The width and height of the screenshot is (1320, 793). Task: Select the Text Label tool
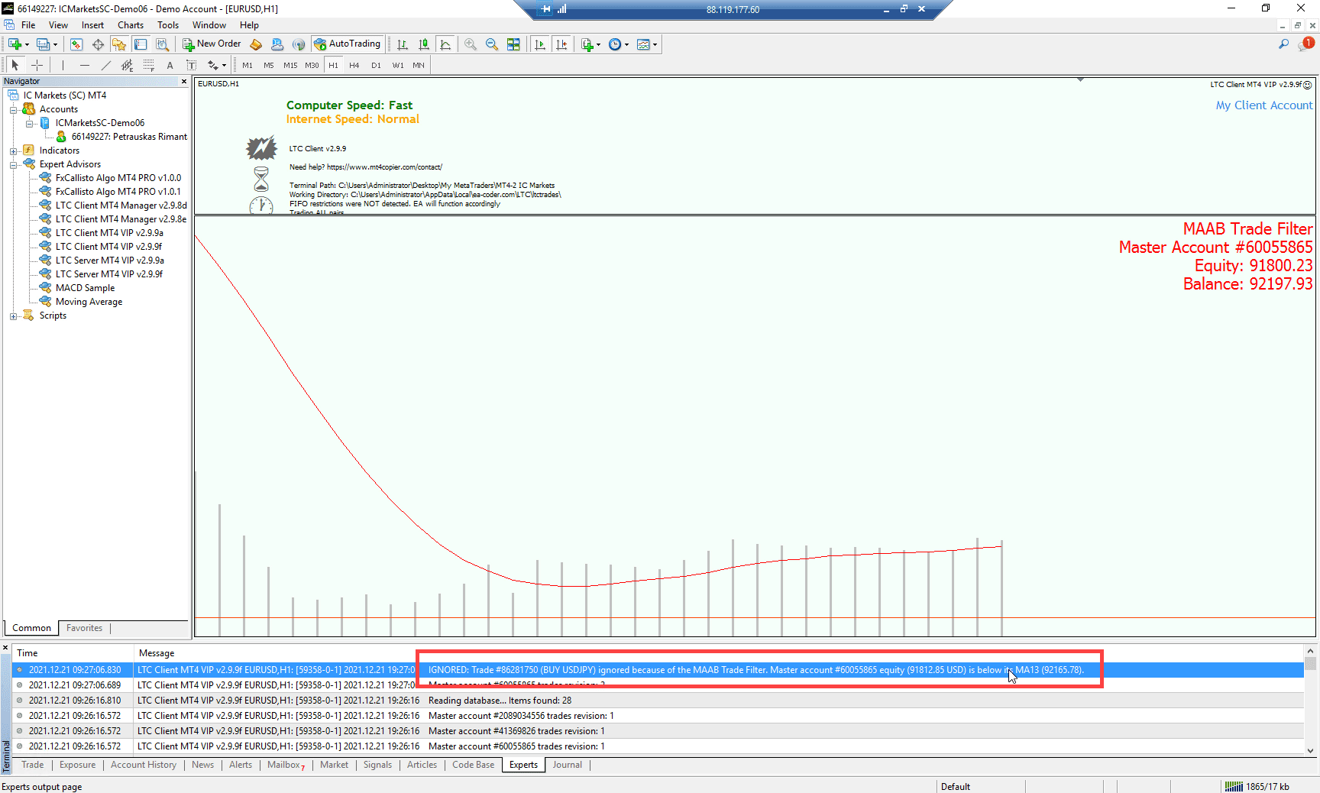coord(191,66)
